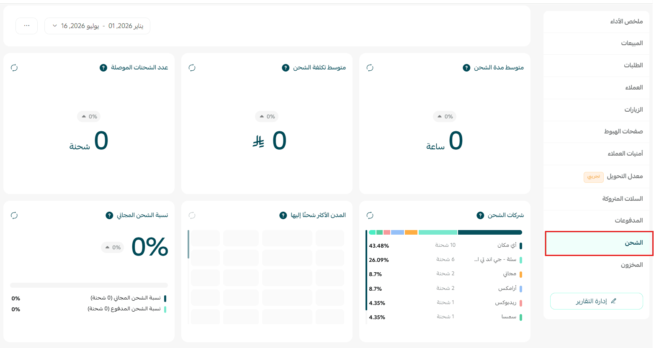Open help for المدن الأكثر شحنًا إليها

[x=283, y=215]
